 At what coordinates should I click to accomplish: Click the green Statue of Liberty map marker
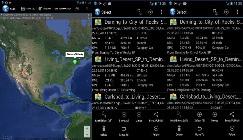click(75, 62)
